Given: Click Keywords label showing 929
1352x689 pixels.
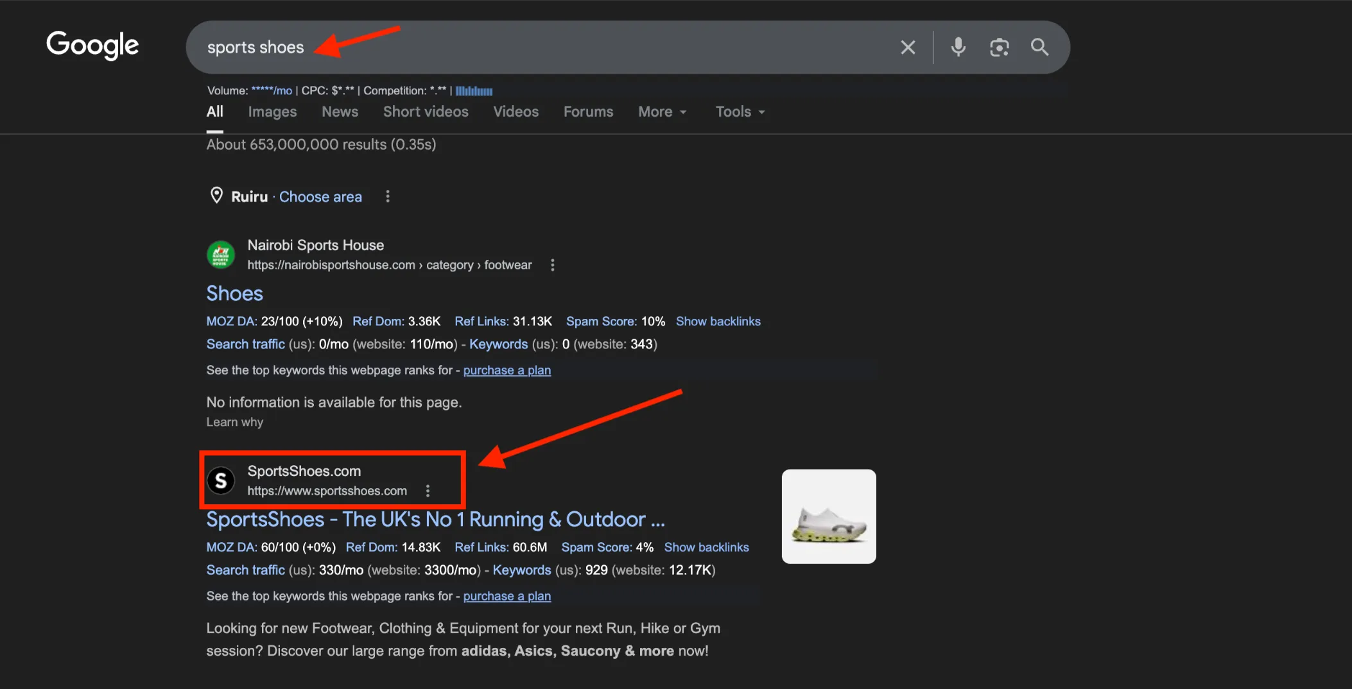Looking at the screenshot, I should point(522,570).
